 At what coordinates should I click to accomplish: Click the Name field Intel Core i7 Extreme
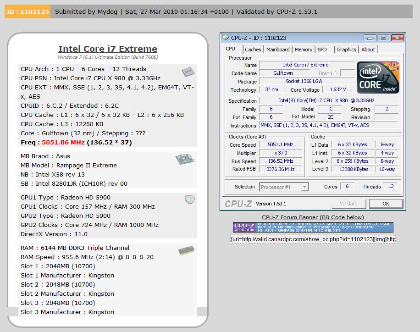307,65
